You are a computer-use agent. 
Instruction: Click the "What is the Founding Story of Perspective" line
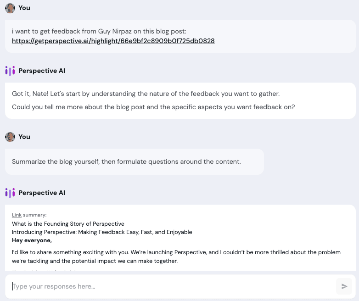point(68,224)
